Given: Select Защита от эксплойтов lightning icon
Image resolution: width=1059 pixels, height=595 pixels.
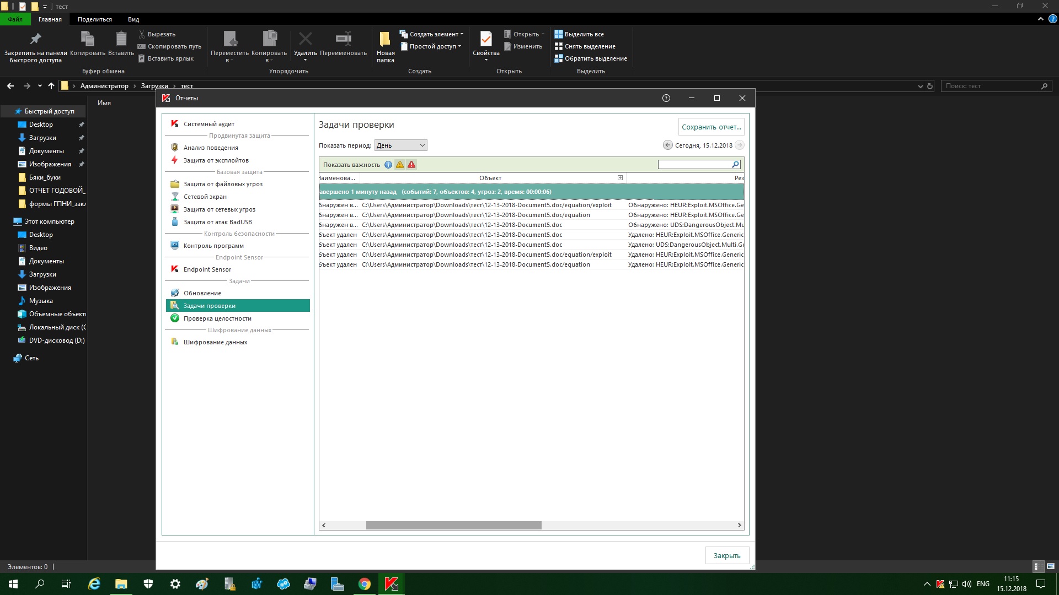Looking at the screenshot, I should 174,160.
